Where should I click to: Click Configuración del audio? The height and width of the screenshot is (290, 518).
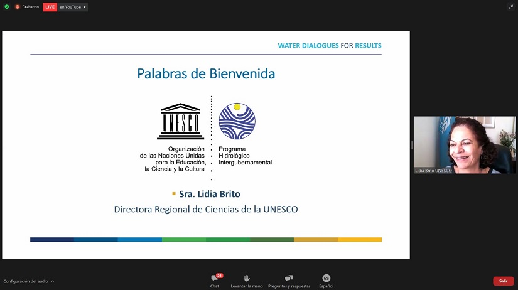pyautogui.click(x=26, y=281)
